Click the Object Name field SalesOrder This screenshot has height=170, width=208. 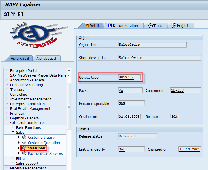(x=152, y=45)
